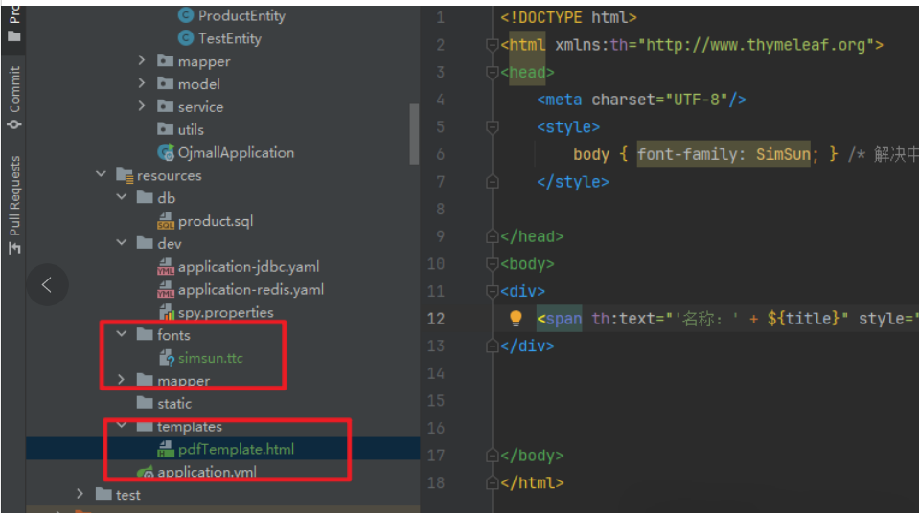Fold the body tag on line 10

click(493, 264)
